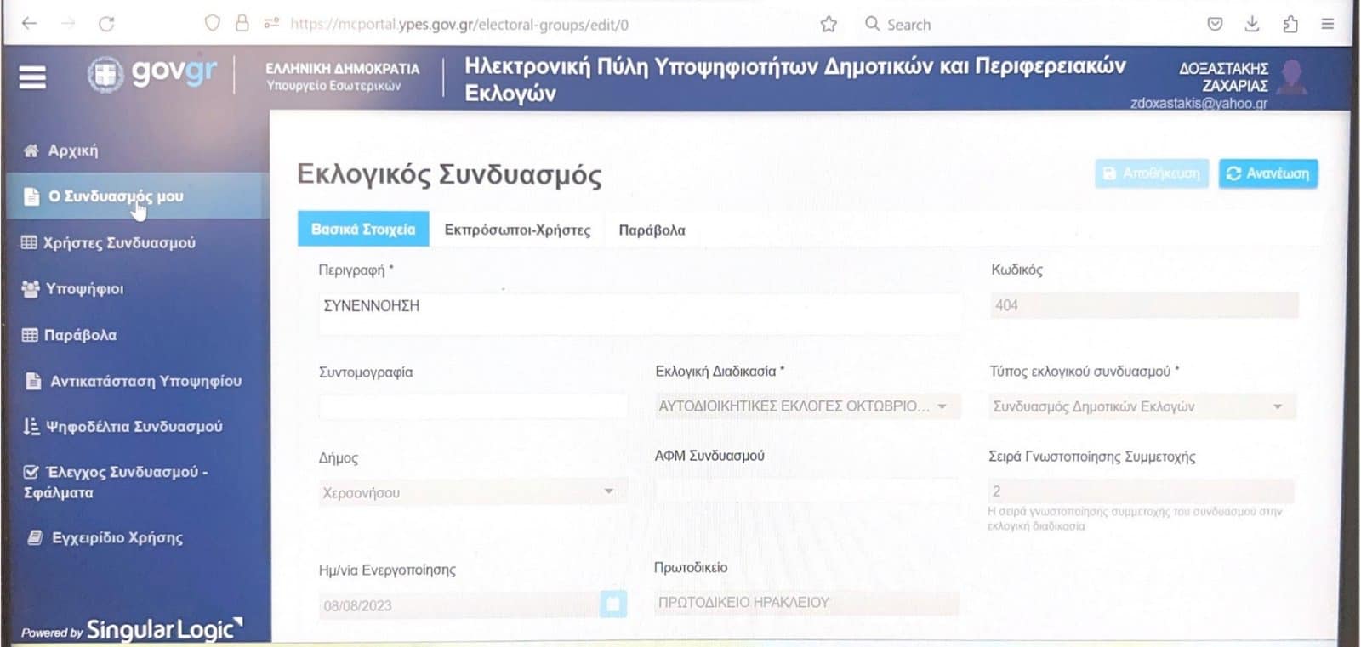Image resolution: width=1361 pixels, height=647 pixels.
Task: Click the list icon beside Ψηφοδέλτια Συνδυασμού
Action: (x=31, y=426)
